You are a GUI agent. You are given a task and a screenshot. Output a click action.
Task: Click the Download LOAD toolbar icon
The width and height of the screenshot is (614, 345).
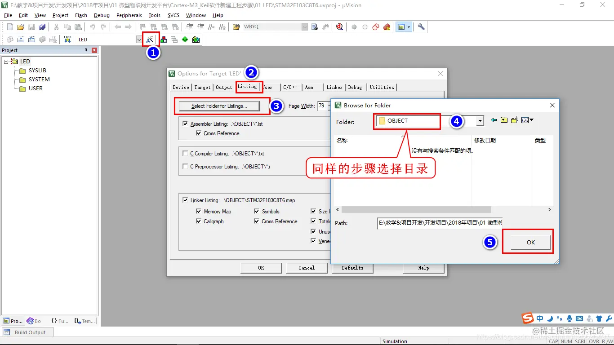pos(67,40)
